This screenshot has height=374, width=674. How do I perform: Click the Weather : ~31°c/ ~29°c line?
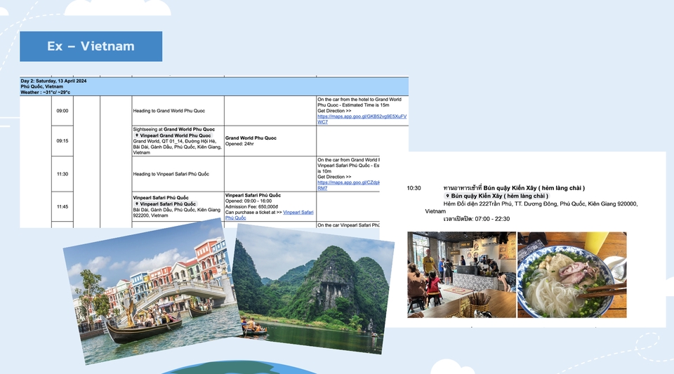pos(46,93)
